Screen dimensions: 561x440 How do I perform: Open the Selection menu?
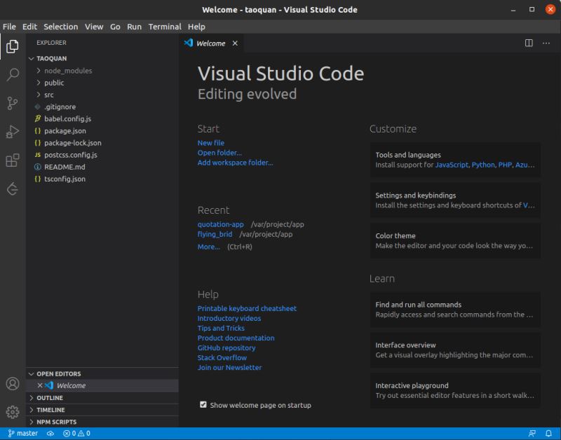pos(60,27)
